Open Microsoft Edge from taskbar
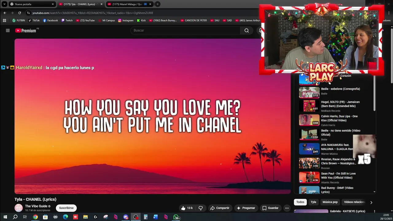 tap(65, 217)
